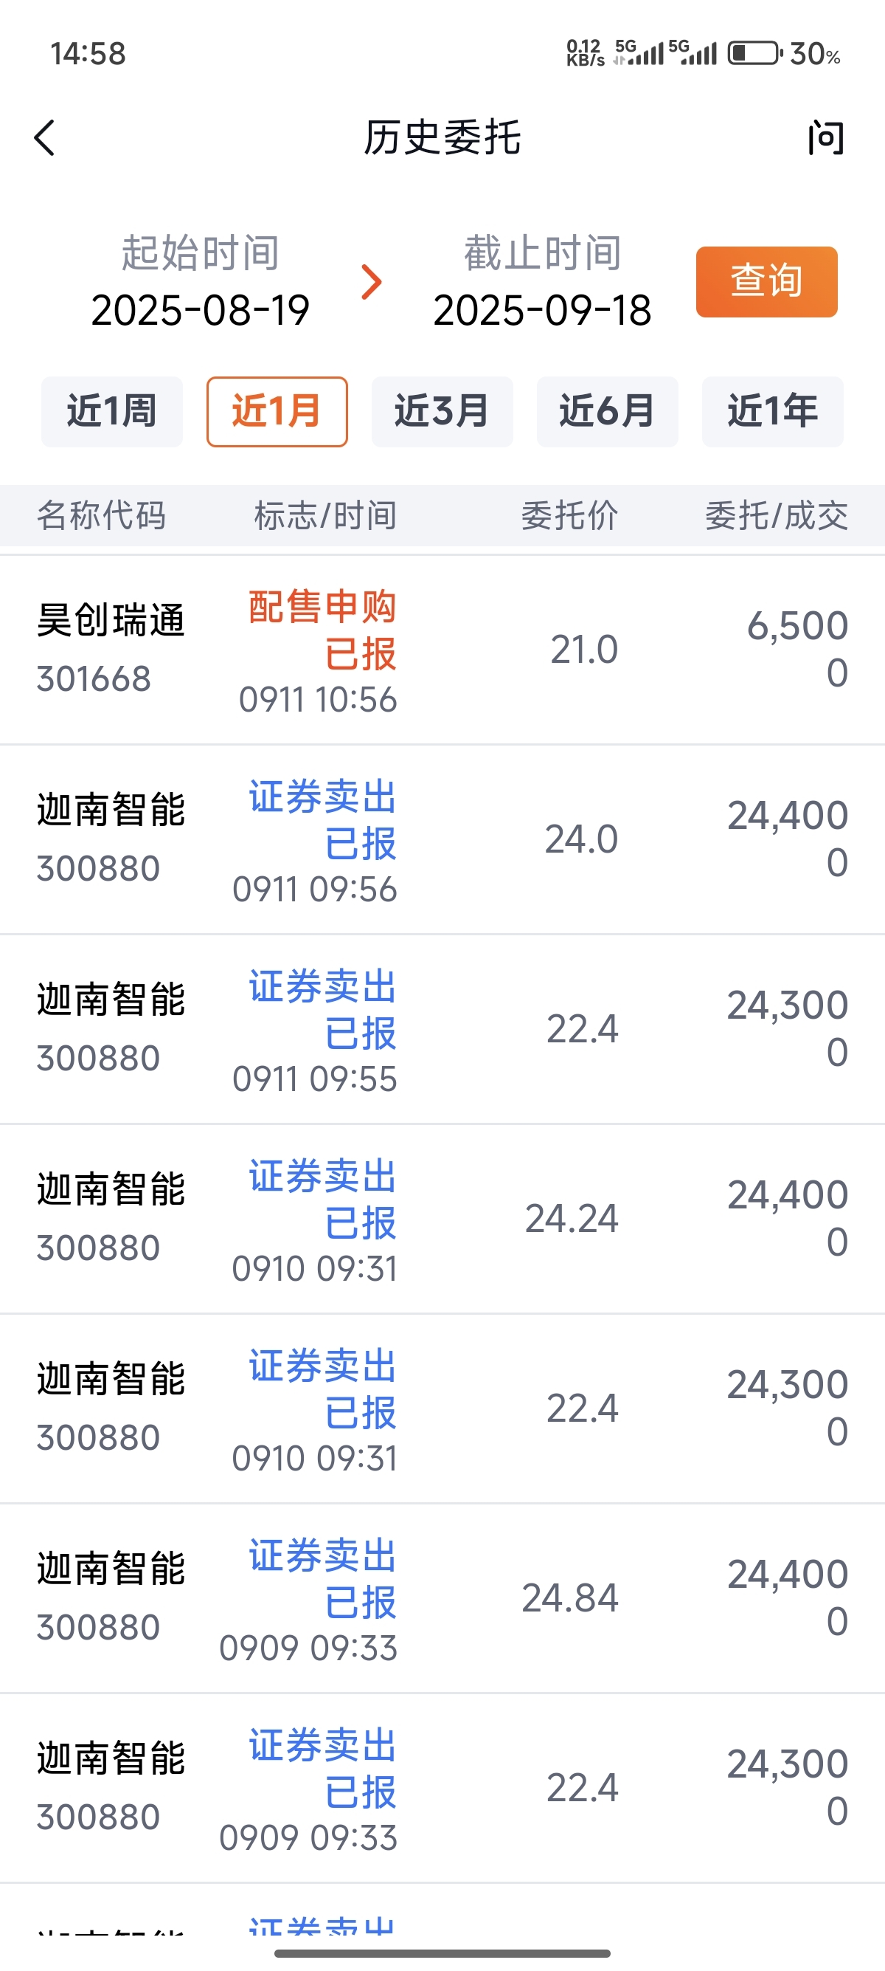Screen dimensions: 885x1971
Task: Tap the orange arrow between dates
Action: [372, 282]
